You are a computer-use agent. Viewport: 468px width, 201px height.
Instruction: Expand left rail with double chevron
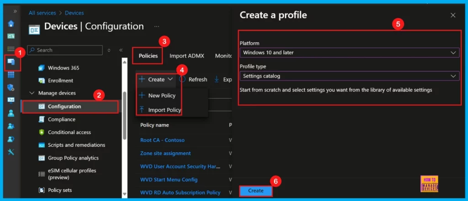pyautogui.click(x=15, y=11)
